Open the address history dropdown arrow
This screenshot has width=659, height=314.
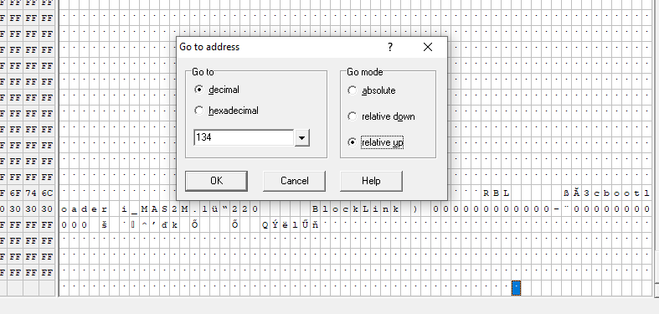[302, 138]
